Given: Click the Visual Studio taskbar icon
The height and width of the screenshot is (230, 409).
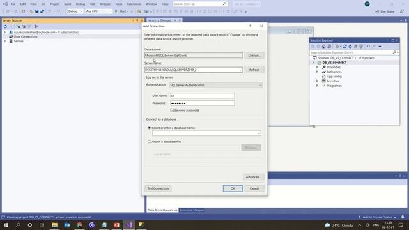Looking at the screenshot, I should pyautogui.click(x=129, y=225).
